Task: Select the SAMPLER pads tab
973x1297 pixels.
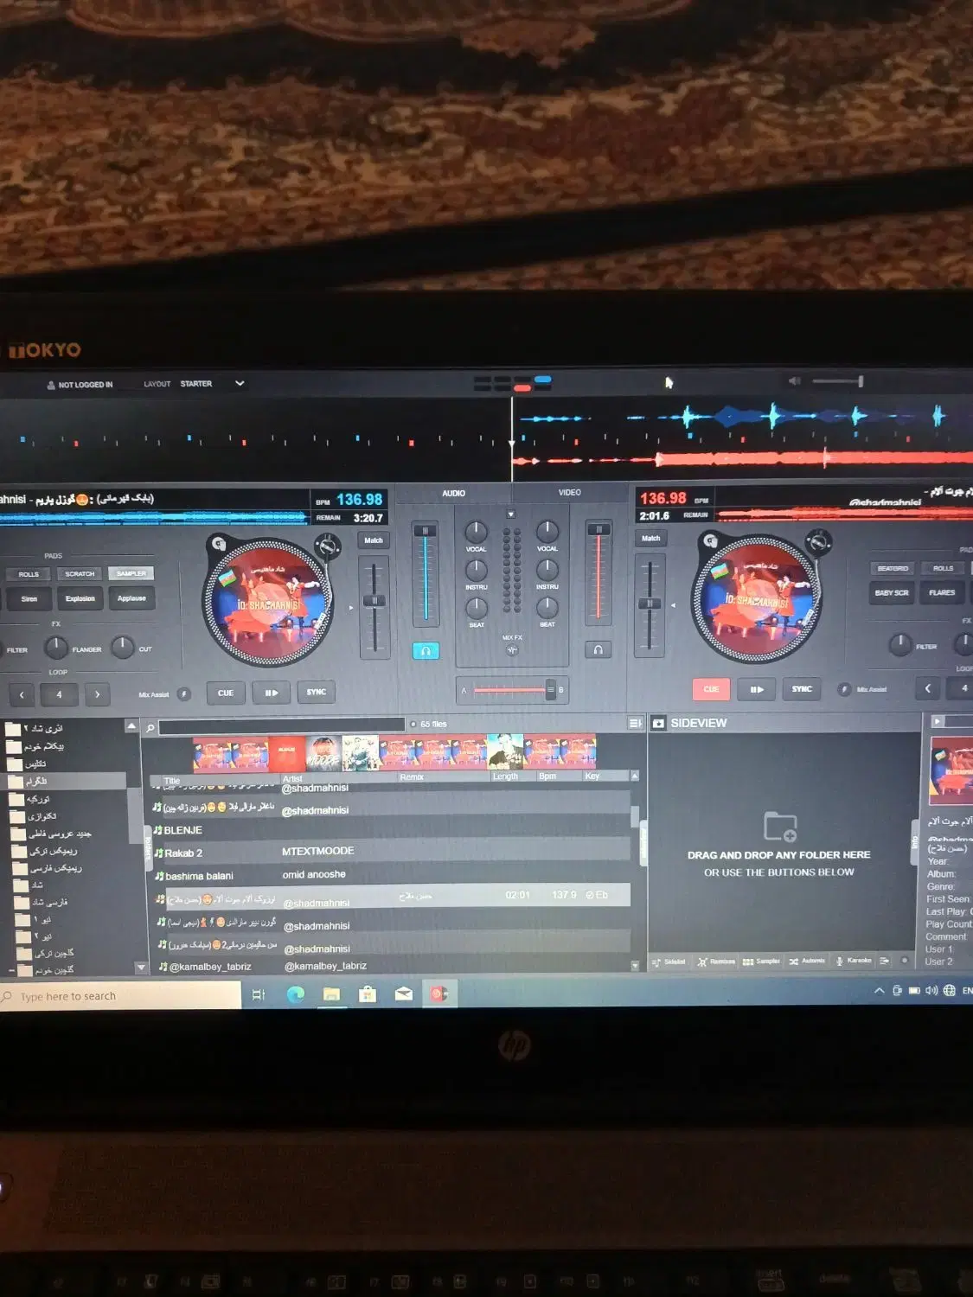Action: coord(131,573)
